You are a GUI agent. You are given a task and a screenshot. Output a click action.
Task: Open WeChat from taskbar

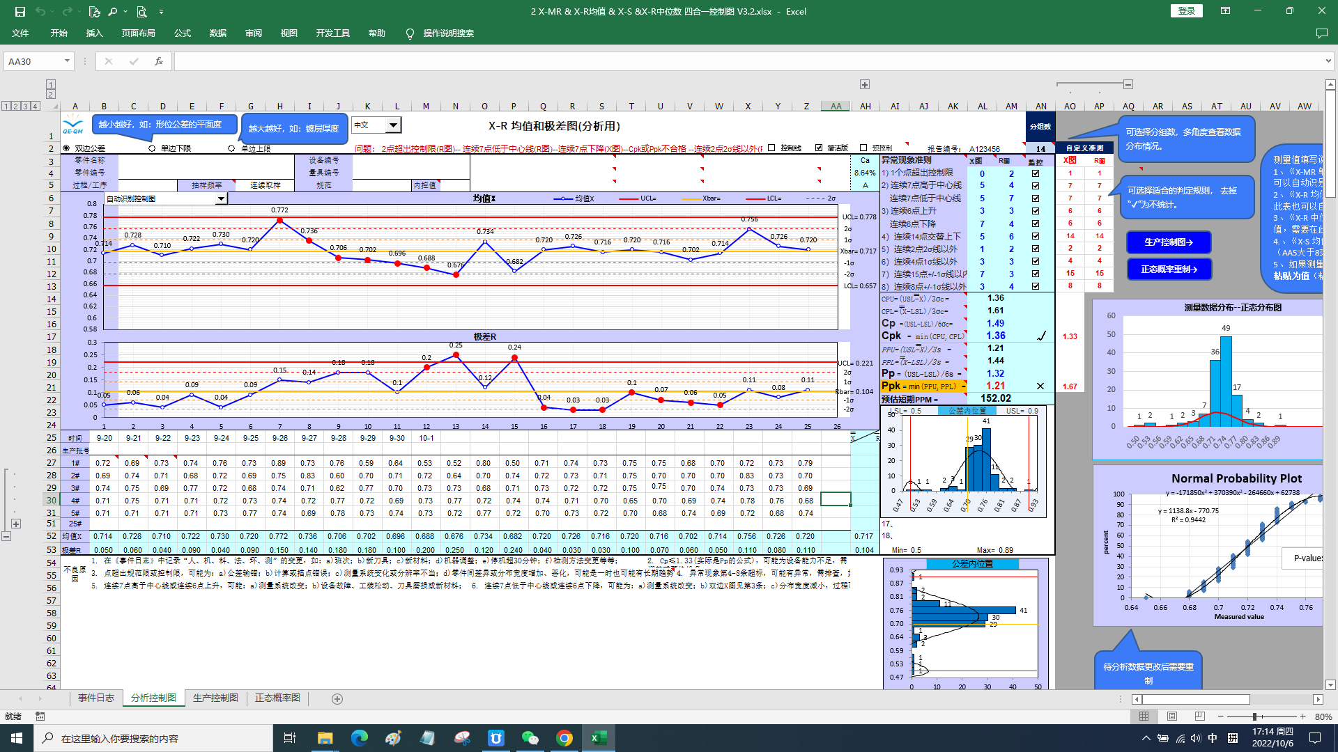530,738
